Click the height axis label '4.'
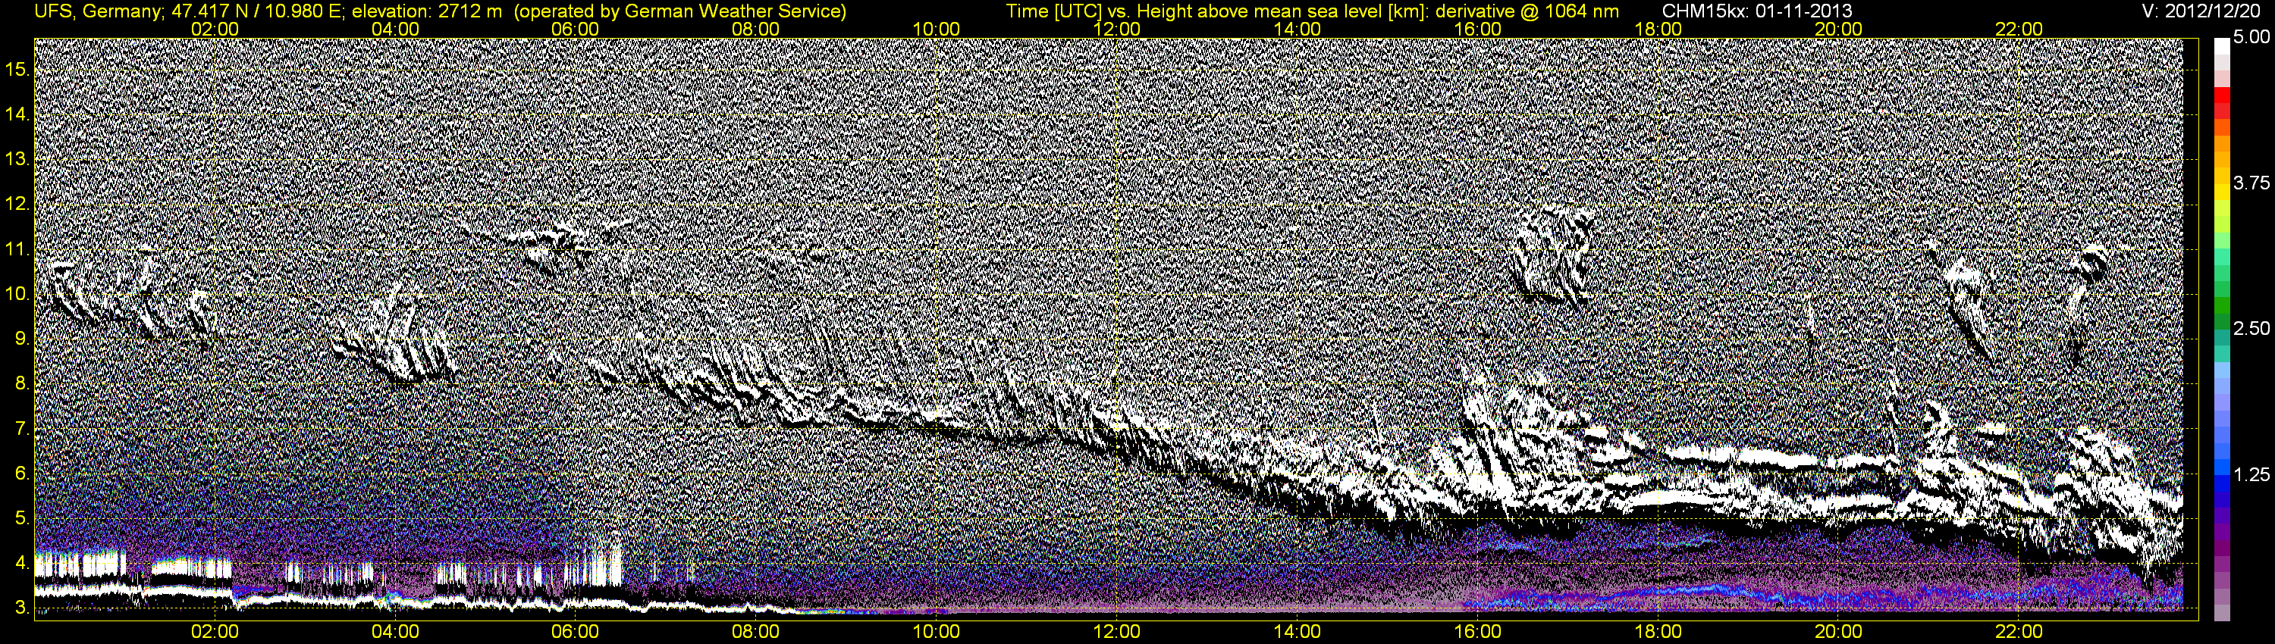 22,564
